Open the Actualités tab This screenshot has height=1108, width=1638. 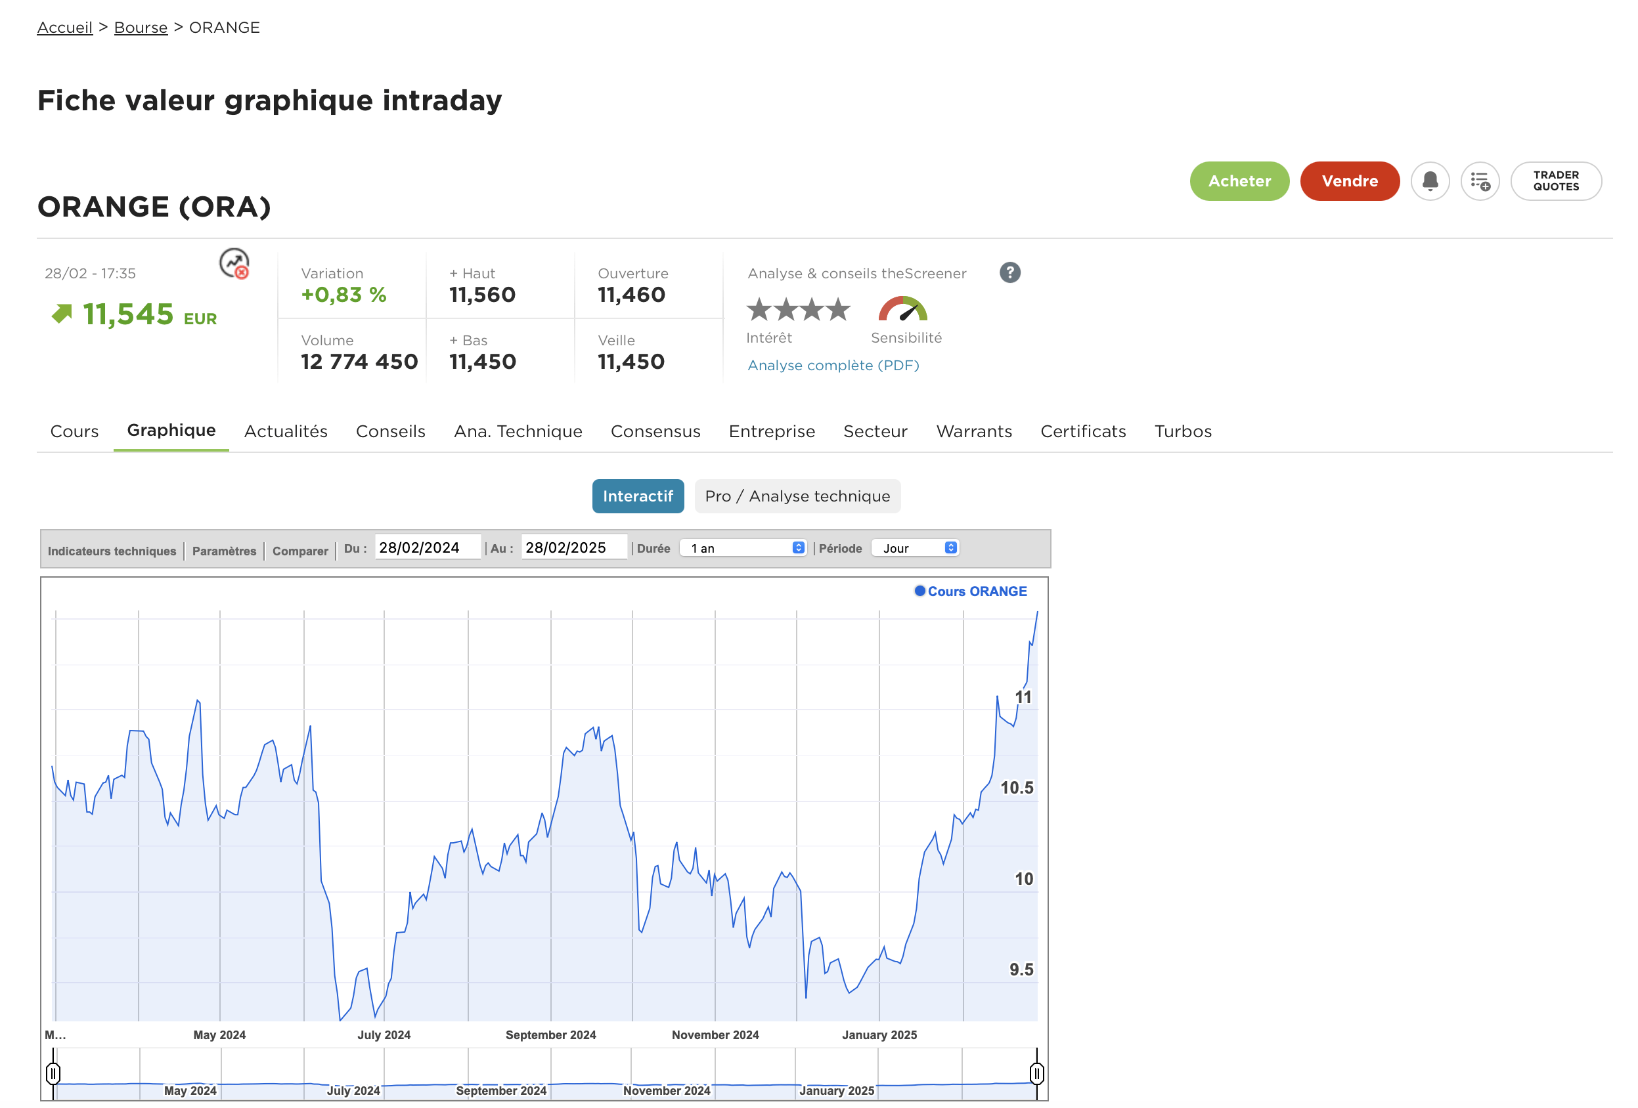pyautogui.click(x=286, y=431)
